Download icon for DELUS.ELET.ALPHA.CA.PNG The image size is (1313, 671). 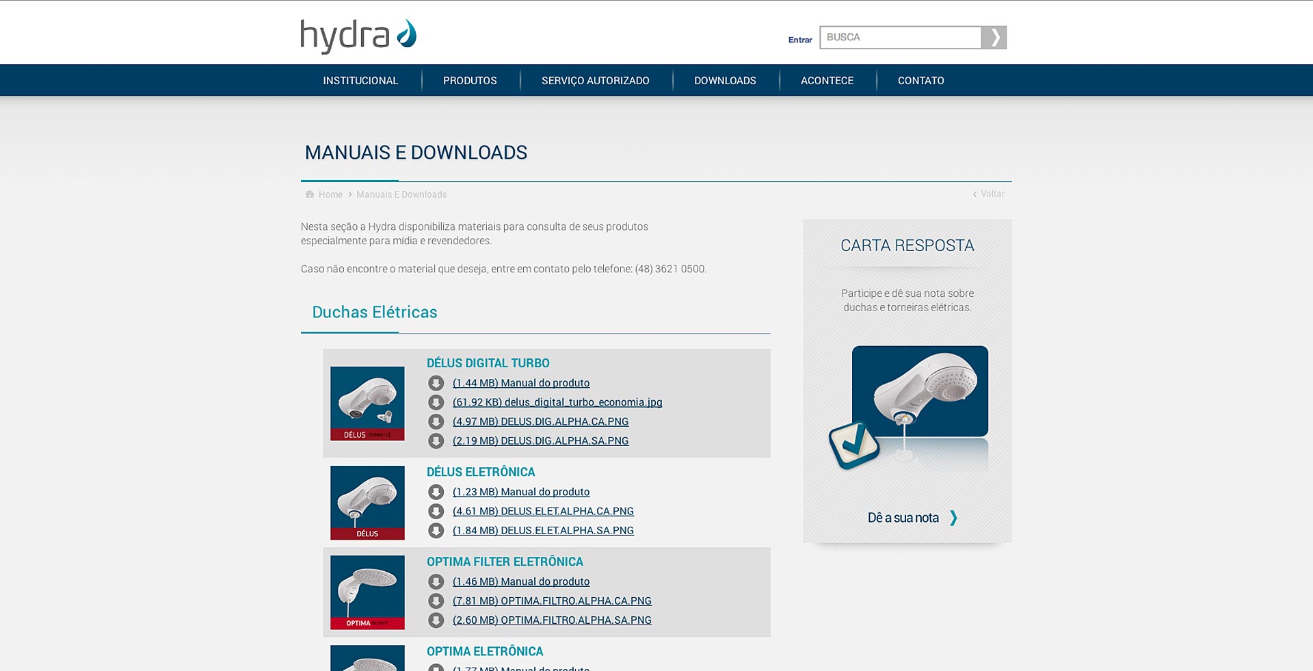pos(436,511)
